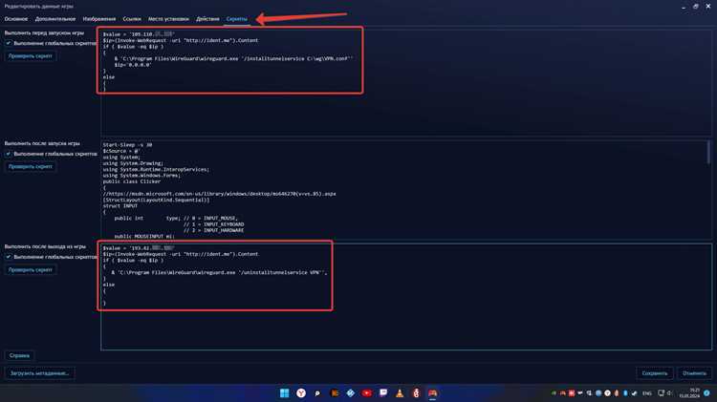
Task: Click Загрузить метаданные button
Action: pos(39,373)
